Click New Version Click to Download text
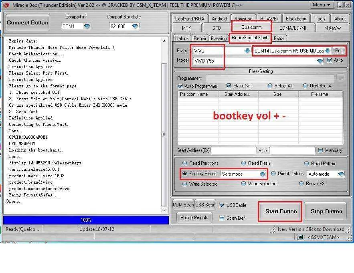Image resolution: width=354 pixels, height=273 pixels. point(311,229)
